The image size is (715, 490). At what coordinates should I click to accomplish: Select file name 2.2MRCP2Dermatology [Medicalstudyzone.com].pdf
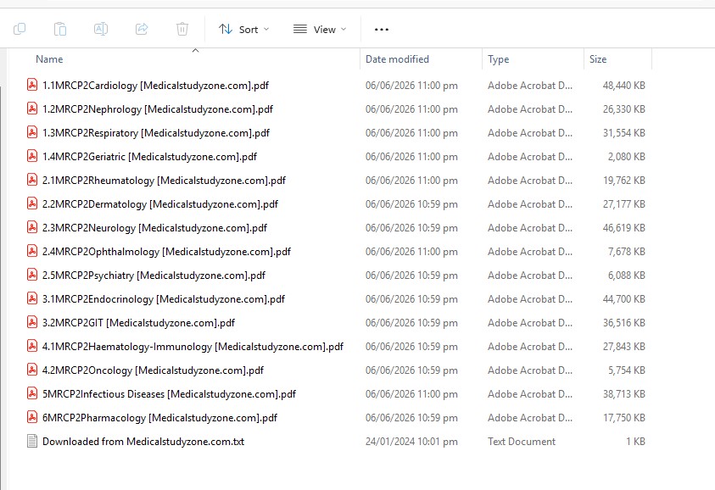click(x=160, y=204)
